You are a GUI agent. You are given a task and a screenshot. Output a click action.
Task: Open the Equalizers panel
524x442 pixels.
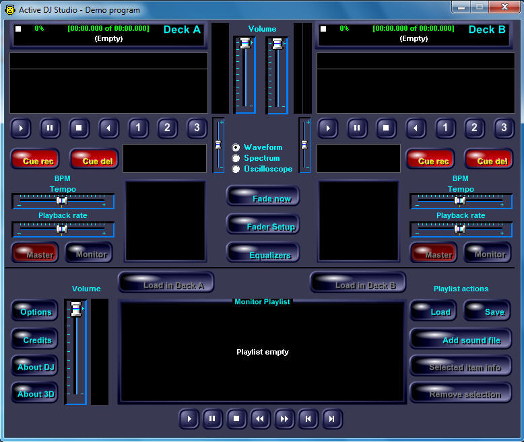point(263,252)
